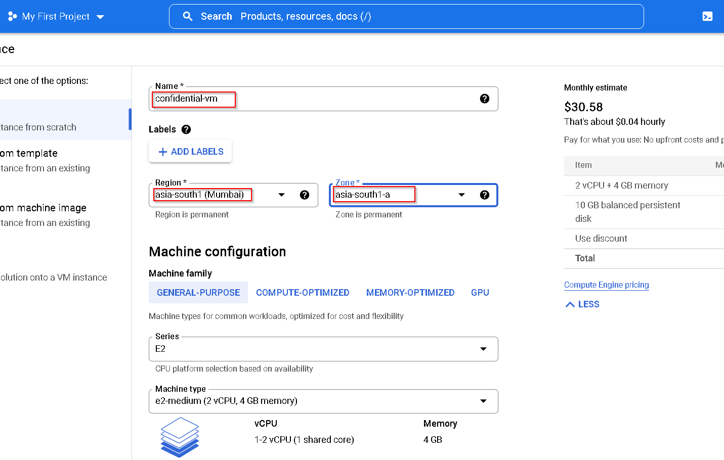724x460 pixels.
Task: Select the General-Purpose machine family tab
Action: (x=198, y=293)
